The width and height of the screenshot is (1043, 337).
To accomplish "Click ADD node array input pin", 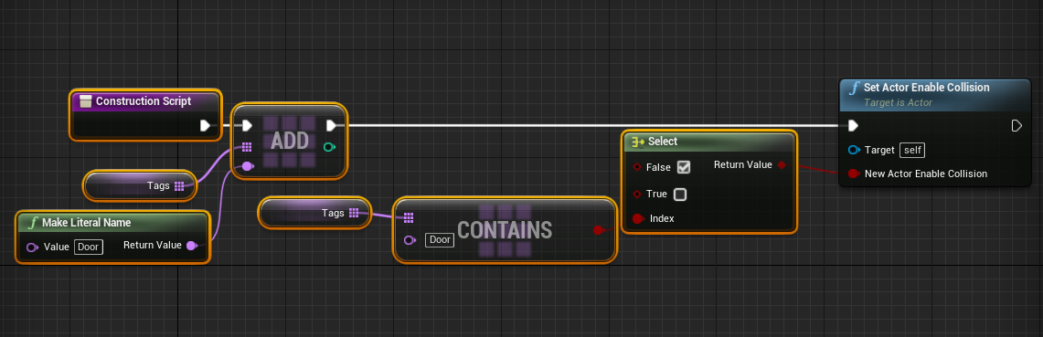I will [247, 147].
